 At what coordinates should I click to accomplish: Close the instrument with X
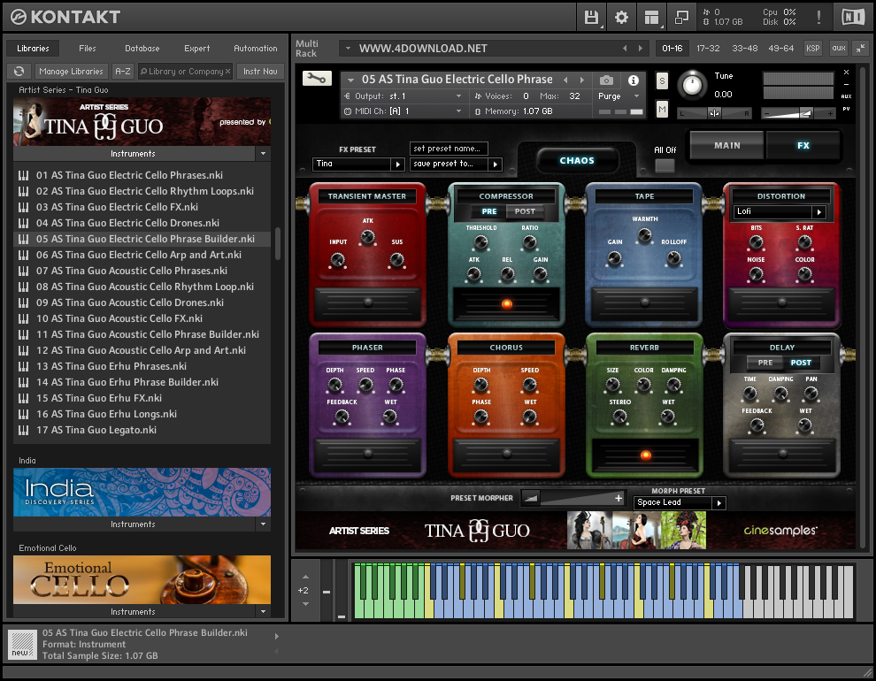coord(847,72)
